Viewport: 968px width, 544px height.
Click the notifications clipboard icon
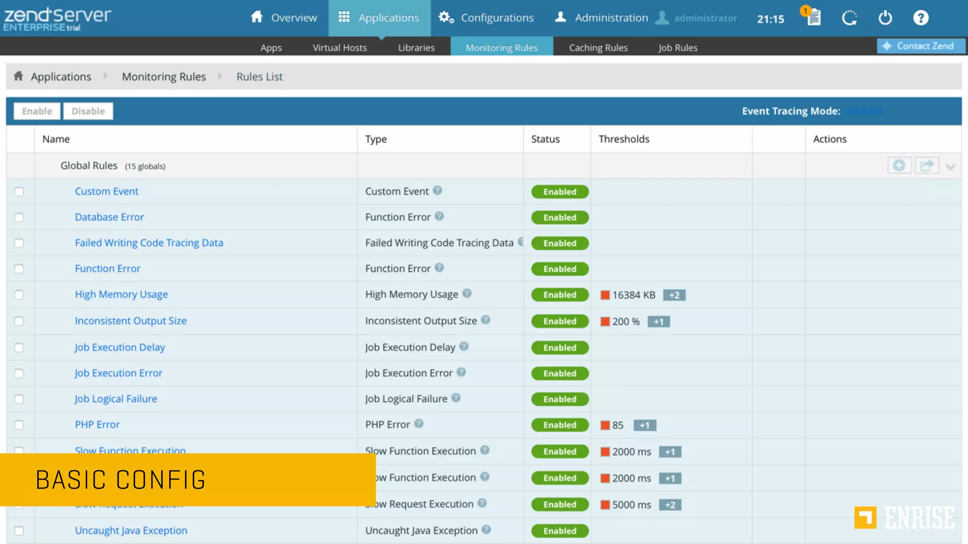click(x=813, y=18)
